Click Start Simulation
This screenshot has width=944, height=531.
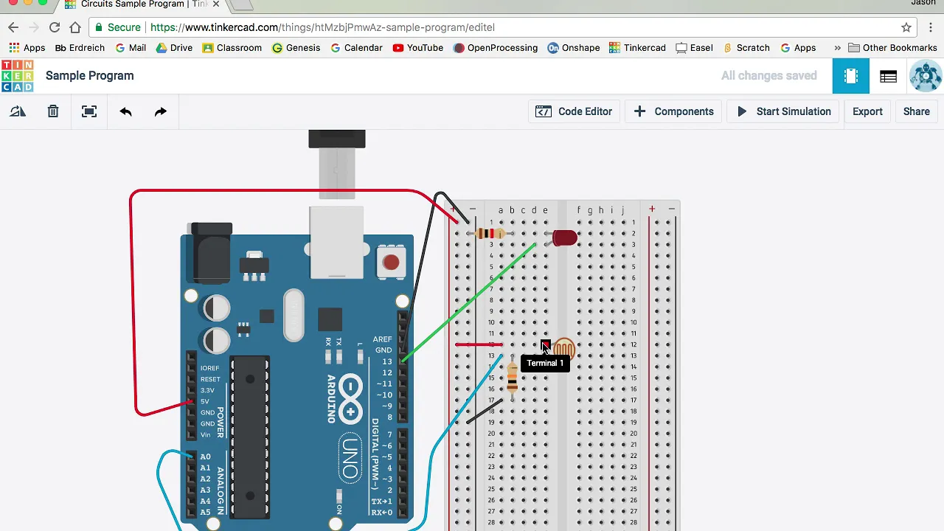pos(783,111)
